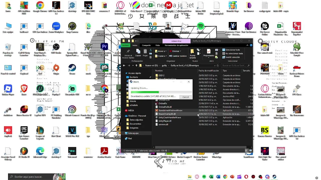The width and height of the screenshot is (321, 180).
Task: Collapse the ribbon with the chevron
Action: [x=247, y=45]
